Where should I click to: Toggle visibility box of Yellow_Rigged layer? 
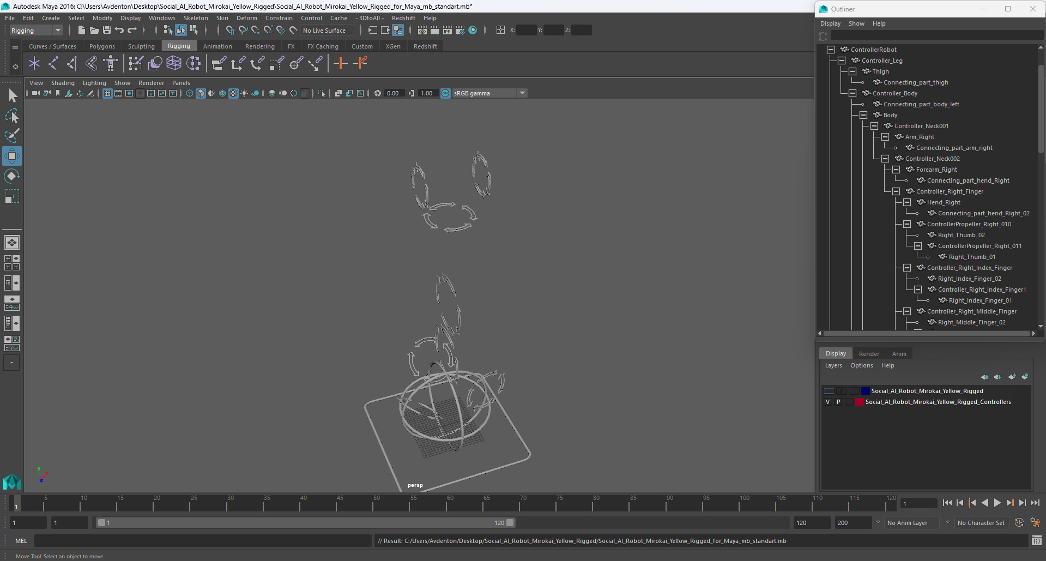[829, 391]
